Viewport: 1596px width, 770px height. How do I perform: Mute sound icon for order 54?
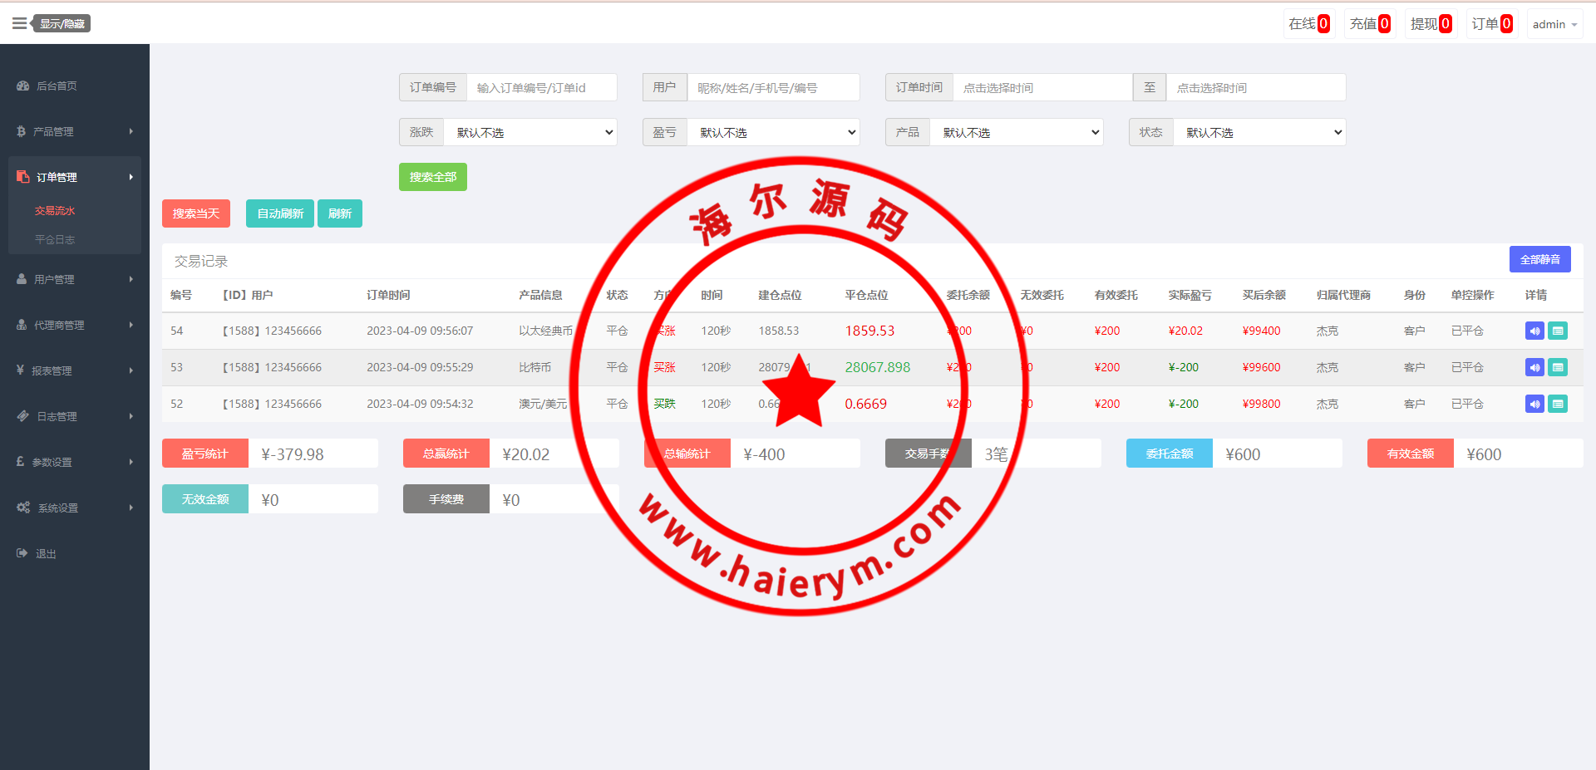[1534, 331]
